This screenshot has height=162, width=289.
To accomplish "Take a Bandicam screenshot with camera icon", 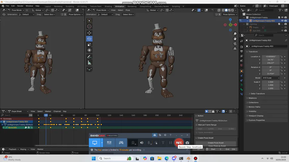I will [x=187, y=143].
